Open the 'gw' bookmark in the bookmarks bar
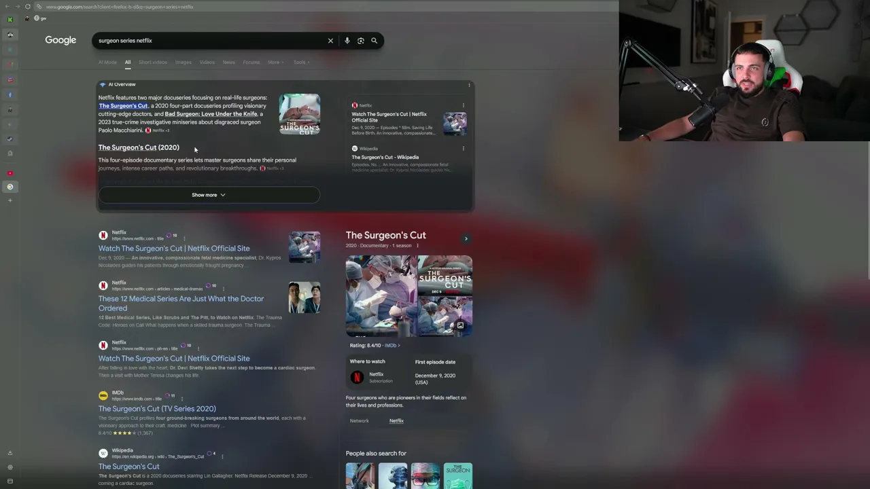Screen dimensions: 870x489 click(40, 18)
